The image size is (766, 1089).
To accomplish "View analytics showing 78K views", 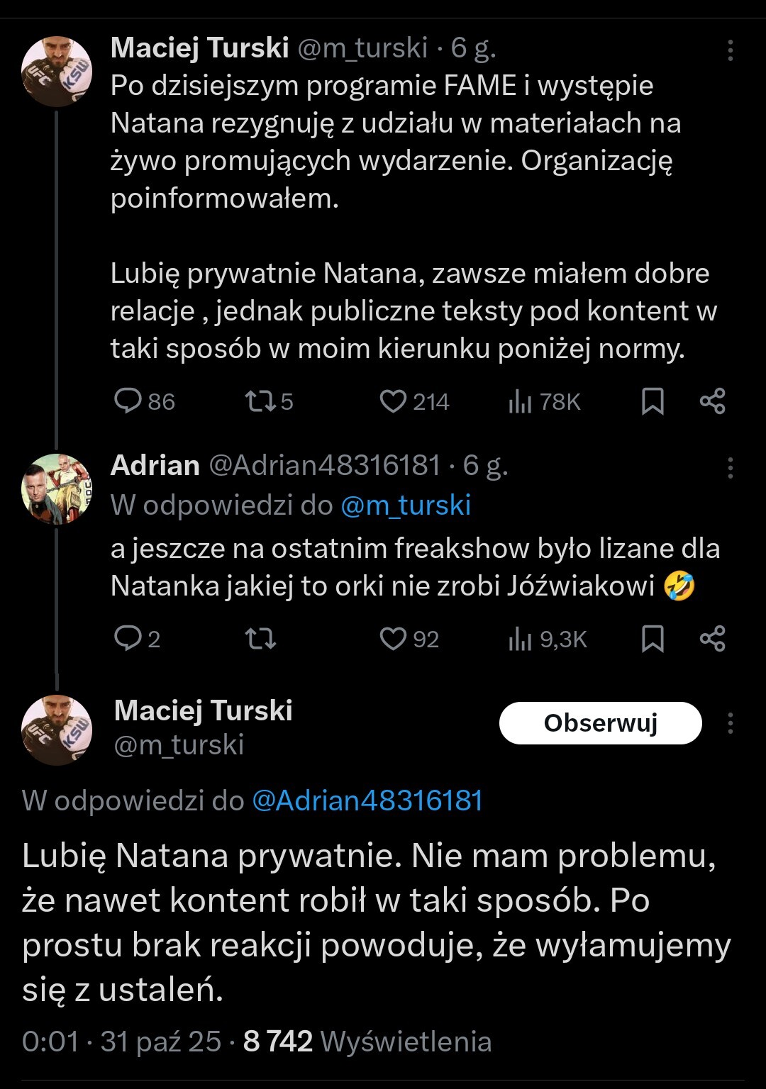I will (520, 402).
